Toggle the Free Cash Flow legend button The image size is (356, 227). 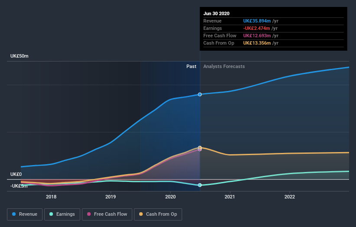tap(107, 214)
